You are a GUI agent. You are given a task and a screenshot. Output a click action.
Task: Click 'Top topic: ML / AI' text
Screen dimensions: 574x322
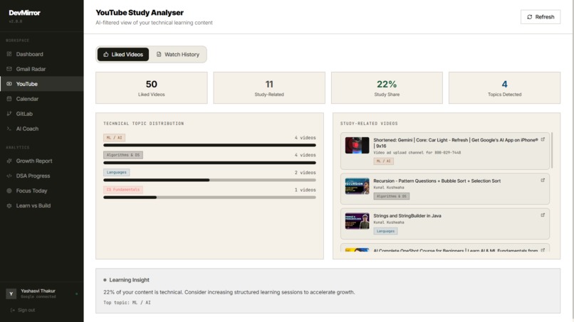[x=127, y=303]
